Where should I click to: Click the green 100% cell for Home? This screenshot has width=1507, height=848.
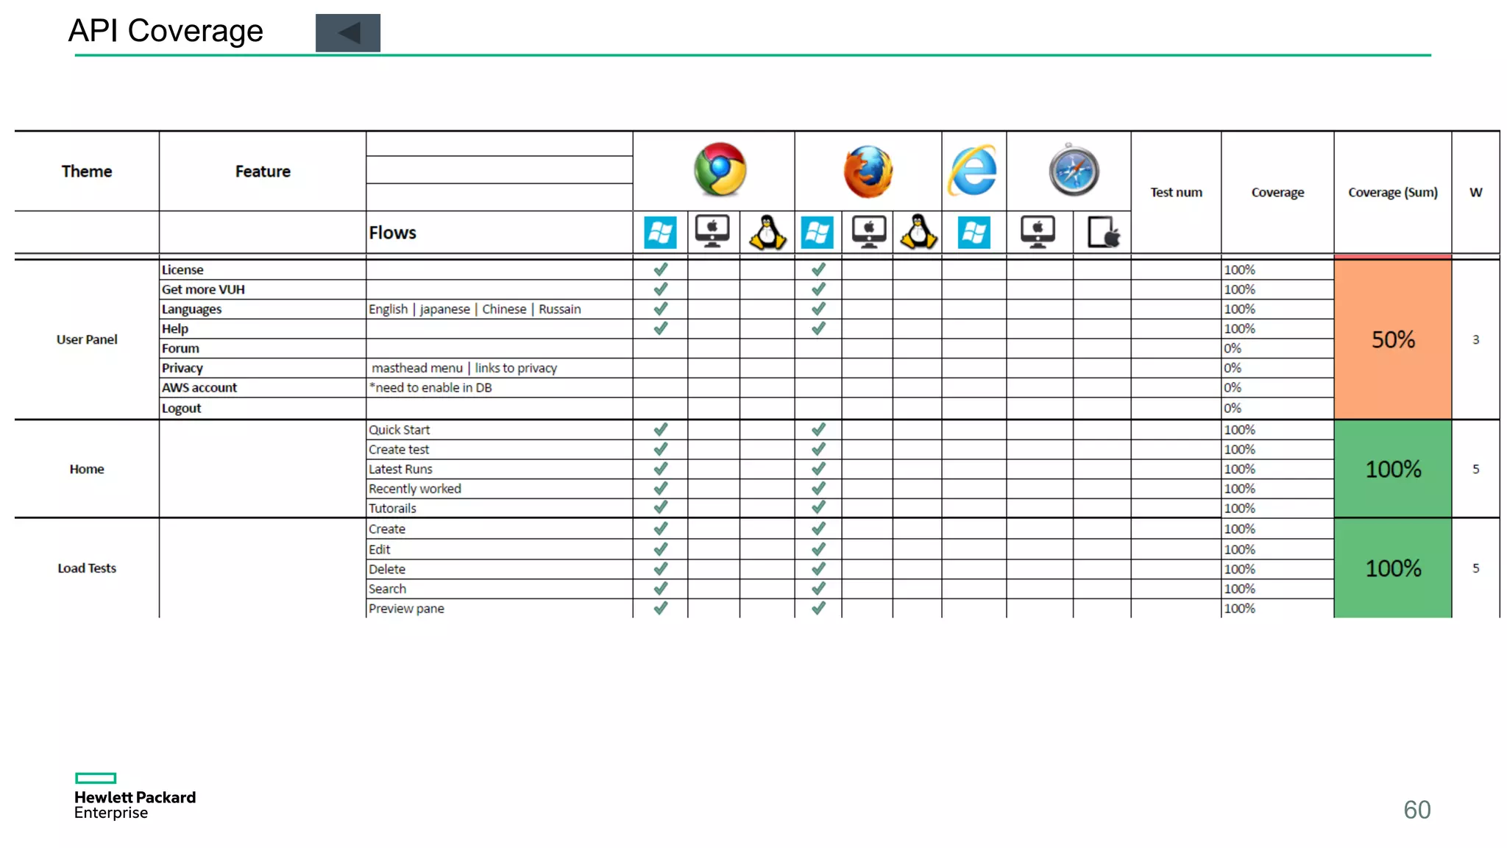coord(1392,469)
